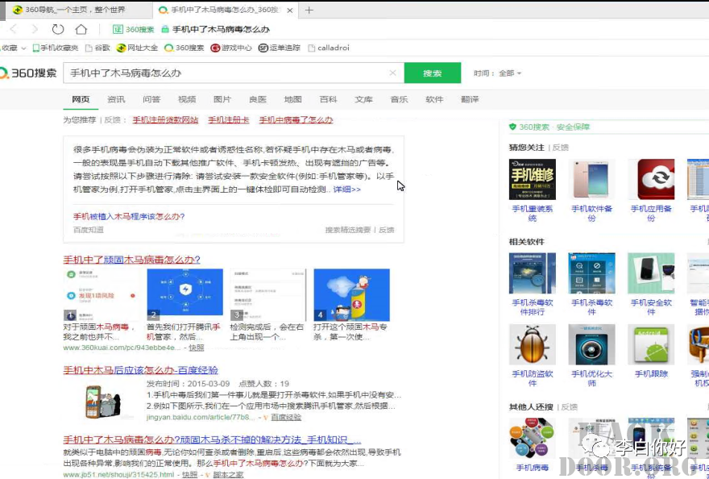Open 运单追踪 bookmark
Image resolution: width=709 pixels, height=479 pixels.
(279, 48)
